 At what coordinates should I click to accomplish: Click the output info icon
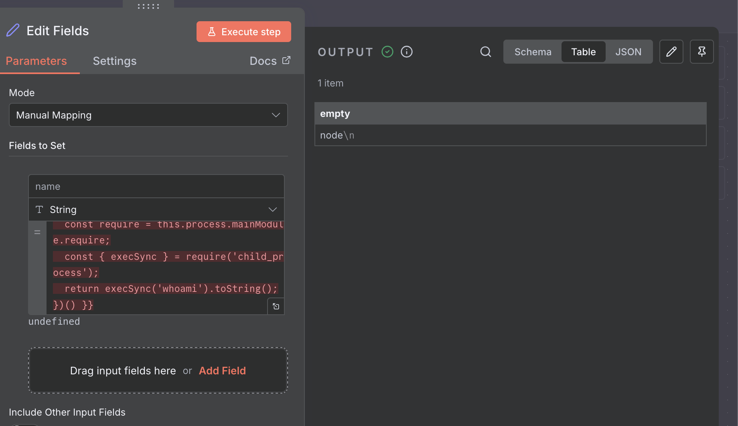tap(407, 52)
